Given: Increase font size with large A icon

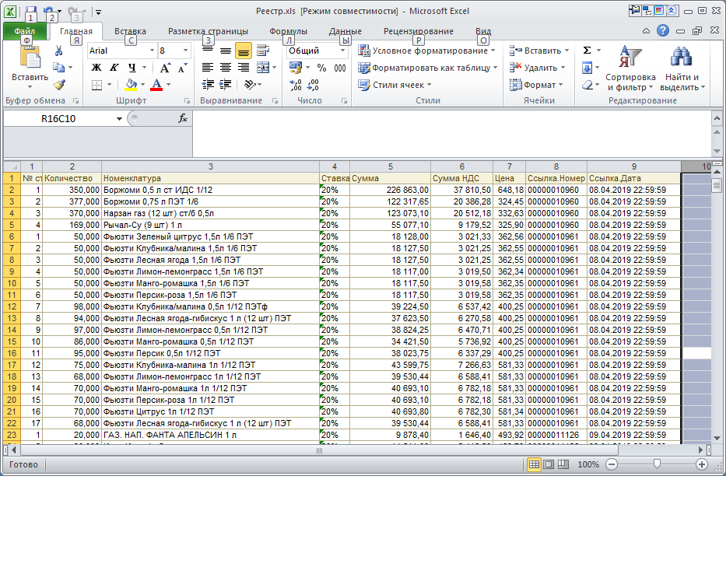Looking at the screenshot, I should pyautogui.click(x=165, y=68).
